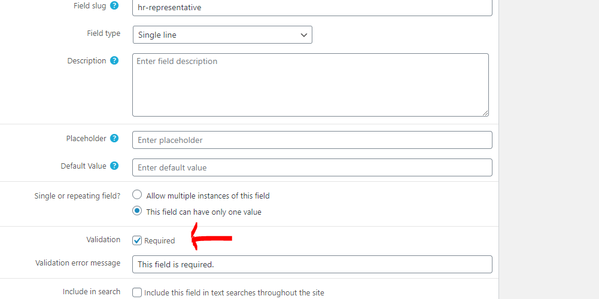The height and width of the screenshot is (299, 599).
Task: Click the Placeholder input field
Action: point(312,140)
